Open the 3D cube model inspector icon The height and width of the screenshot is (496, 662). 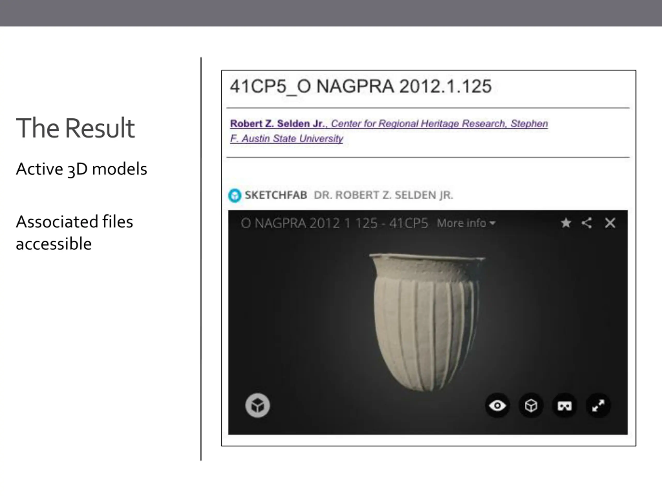pos(531,406)
